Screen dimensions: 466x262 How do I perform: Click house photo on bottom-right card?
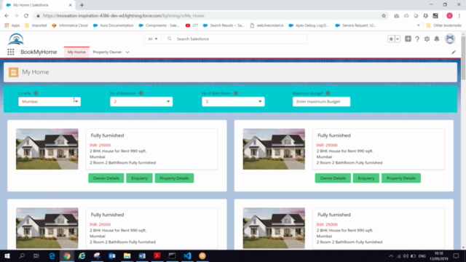pyautogui.click(x=274, y=228)
